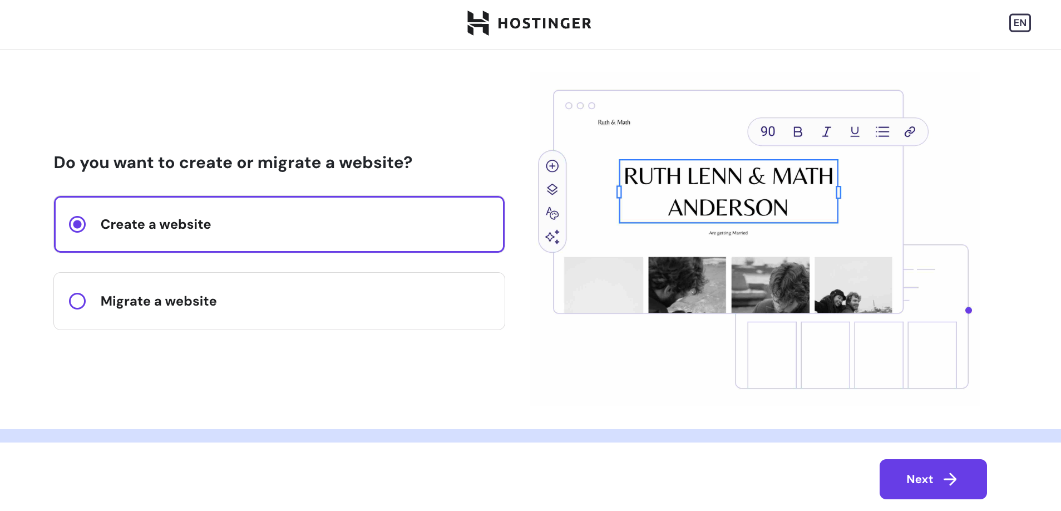Select the couple photo thumbnail in gallery

[853, 284]
